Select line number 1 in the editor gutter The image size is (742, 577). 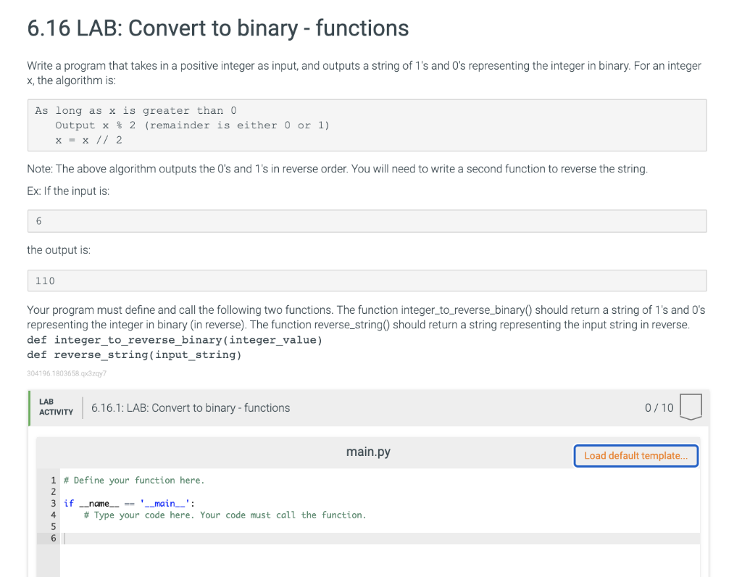[53, 480]
